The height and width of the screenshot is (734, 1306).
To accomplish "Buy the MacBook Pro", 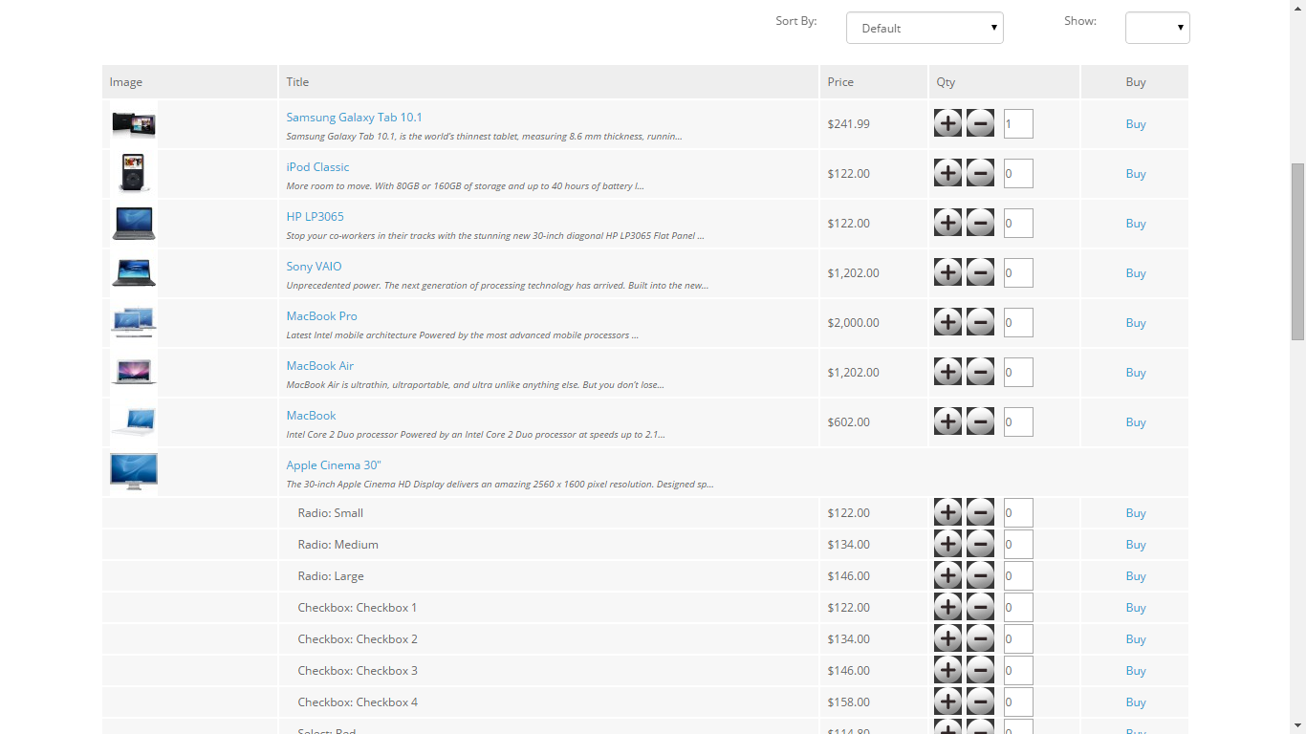I will 1136,323.
